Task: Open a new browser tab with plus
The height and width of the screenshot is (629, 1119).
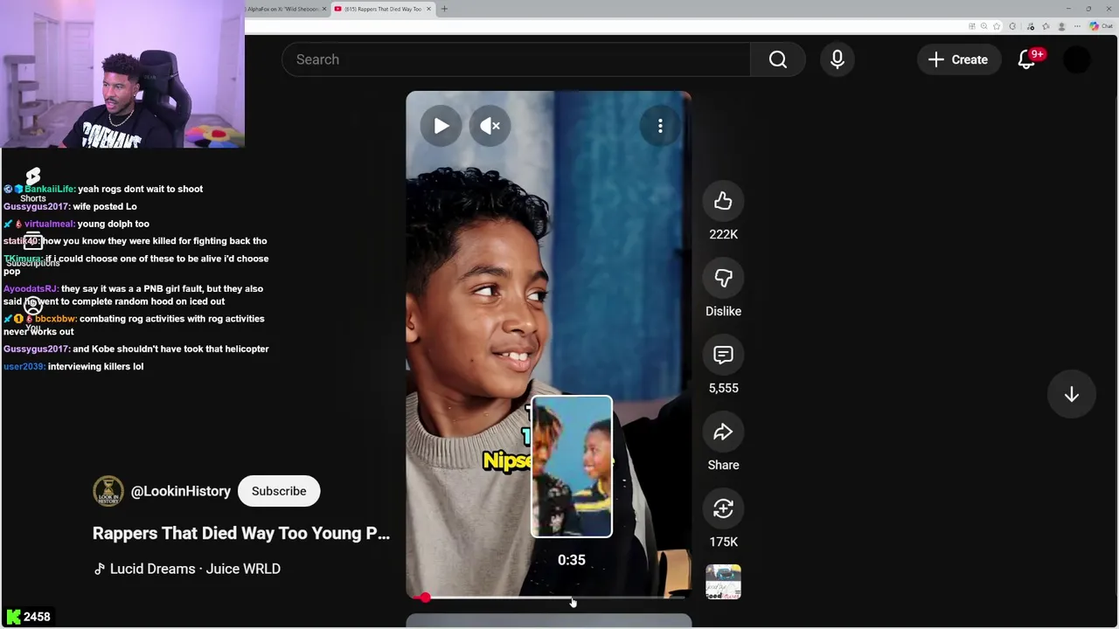Action: 444,9
